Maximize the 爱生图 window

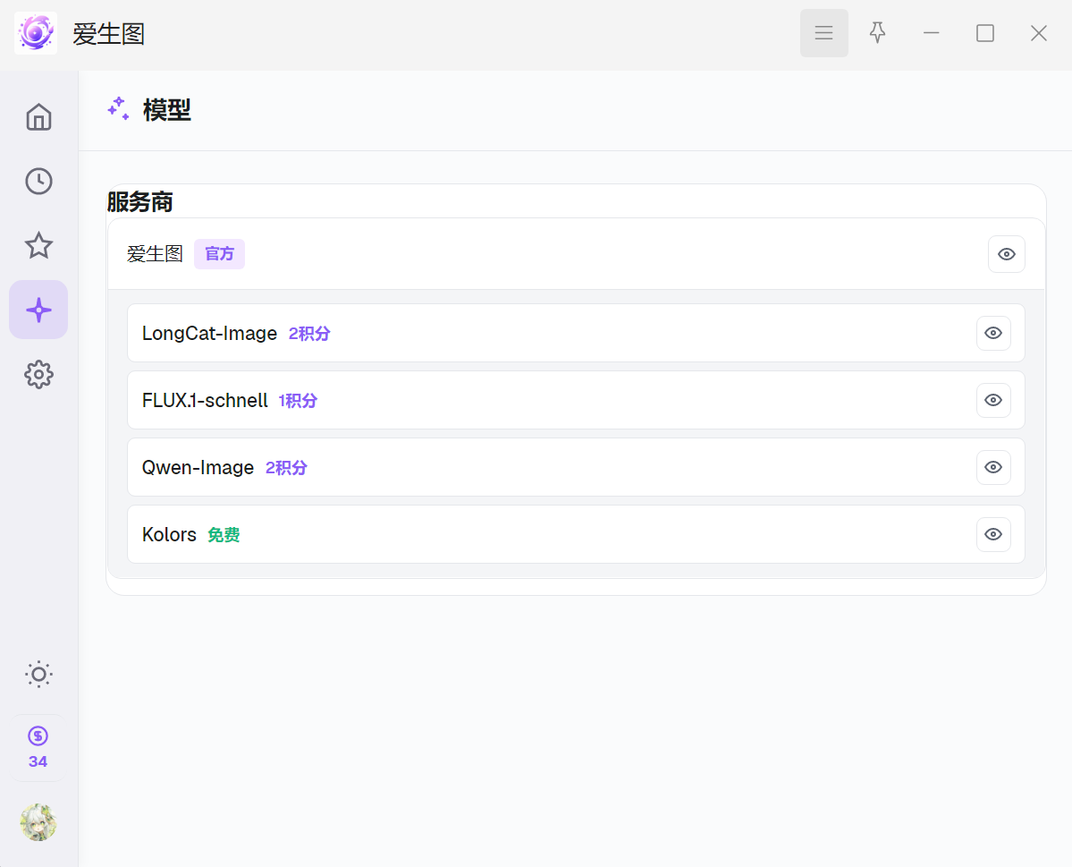pyautogui.click(x=984, y=33)
